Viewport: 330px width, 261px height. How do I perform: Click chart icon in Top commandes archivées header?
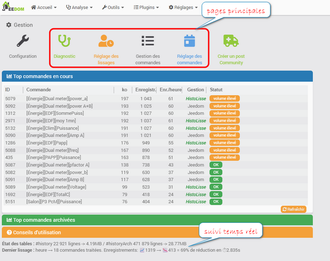[9, 220]
